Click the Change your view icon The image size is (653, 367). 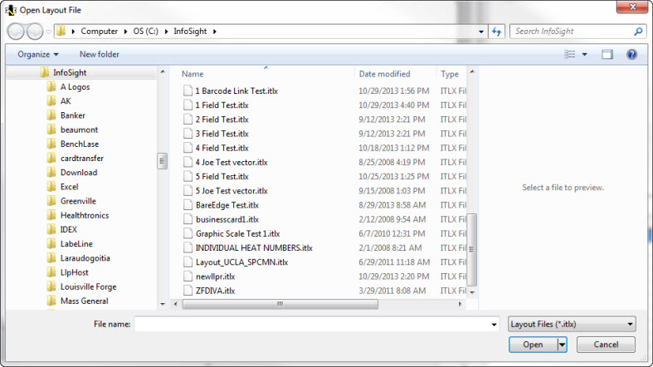click(x=570, y=54)
